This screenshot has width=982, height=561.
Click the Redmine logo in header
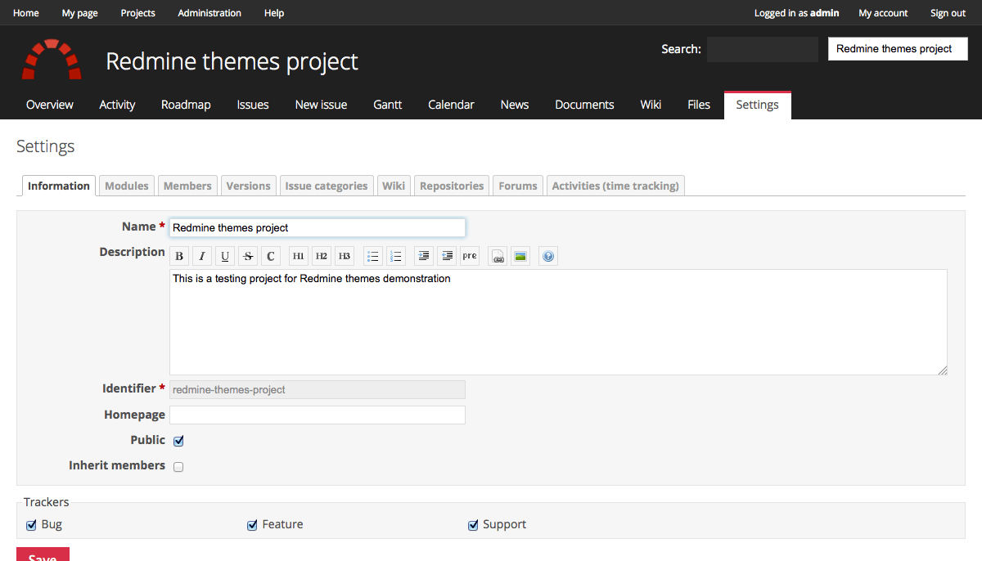[x=52, y=59]
